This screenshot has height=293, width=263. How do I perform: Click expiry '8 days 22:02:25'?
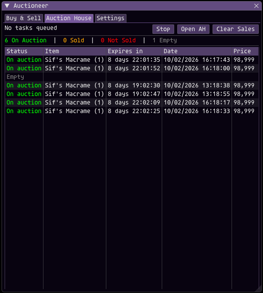click(x=134, y=111)
